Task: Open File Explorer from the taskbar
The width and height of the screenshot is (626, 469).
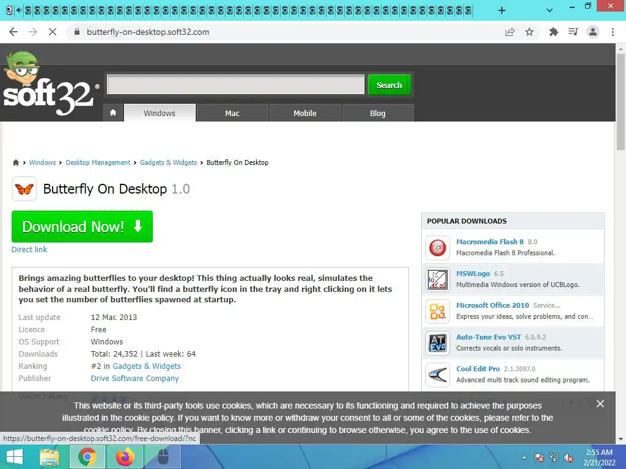Action: [50, 457]
